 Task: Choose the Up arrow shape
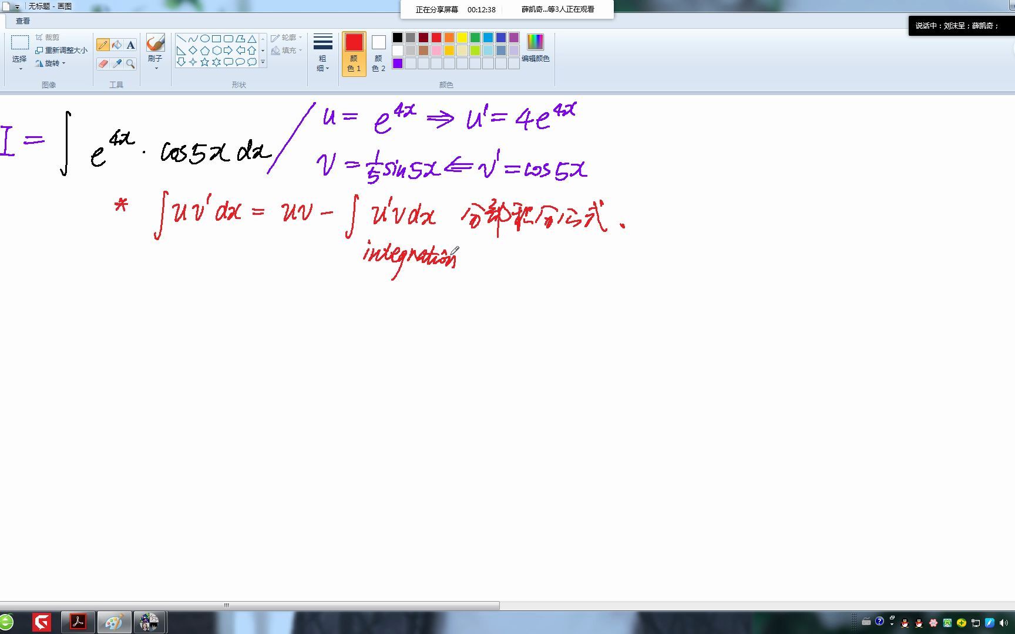pyautogui.click(x=251, y=50)
